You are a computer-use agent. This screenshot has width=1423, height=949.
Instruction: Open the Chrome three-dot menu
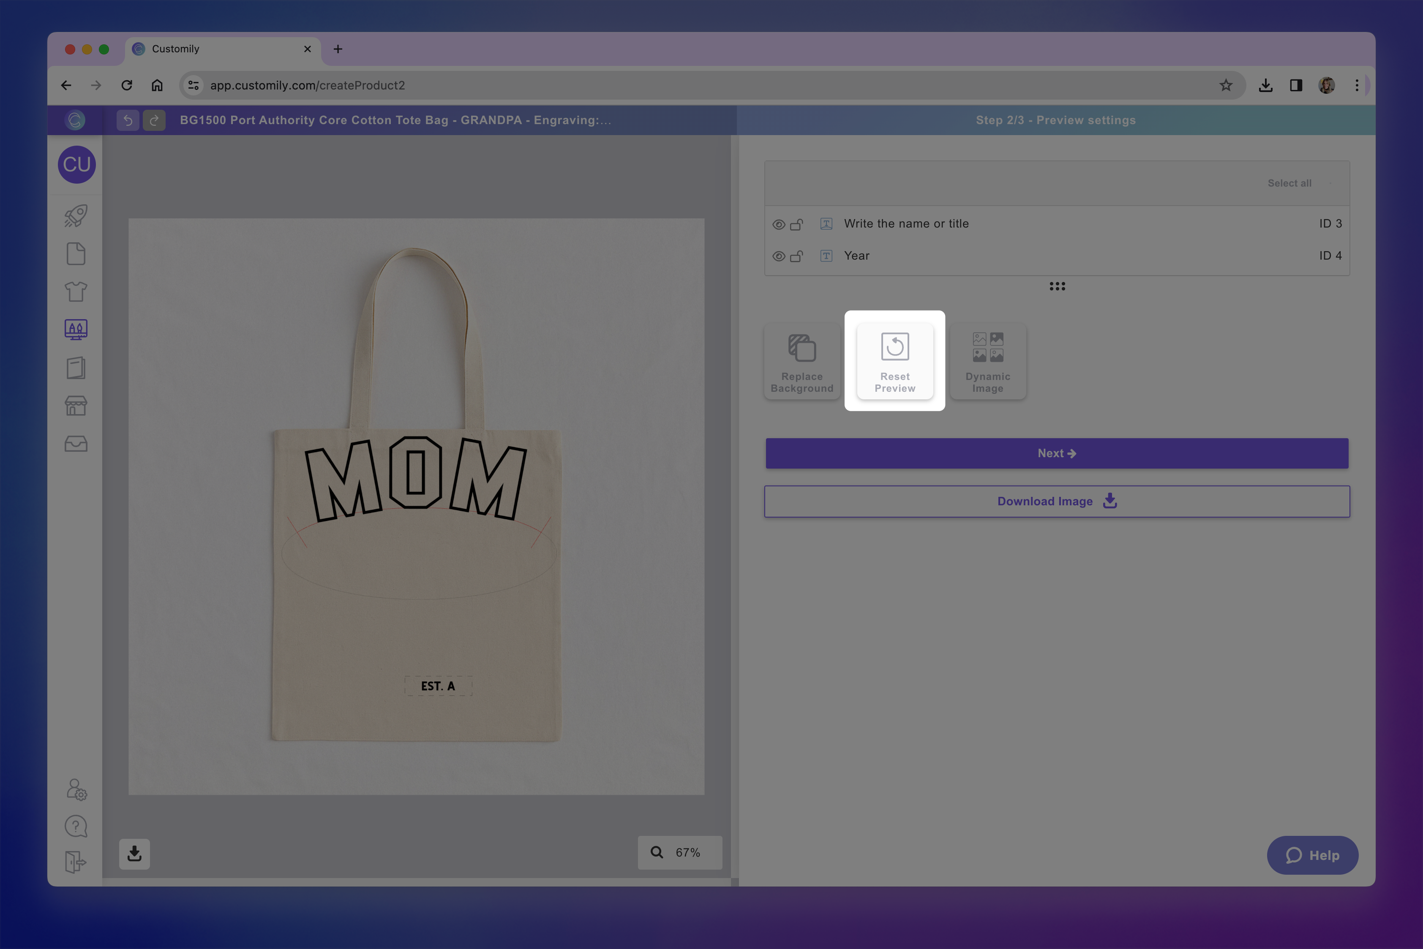coord(1356,85)
